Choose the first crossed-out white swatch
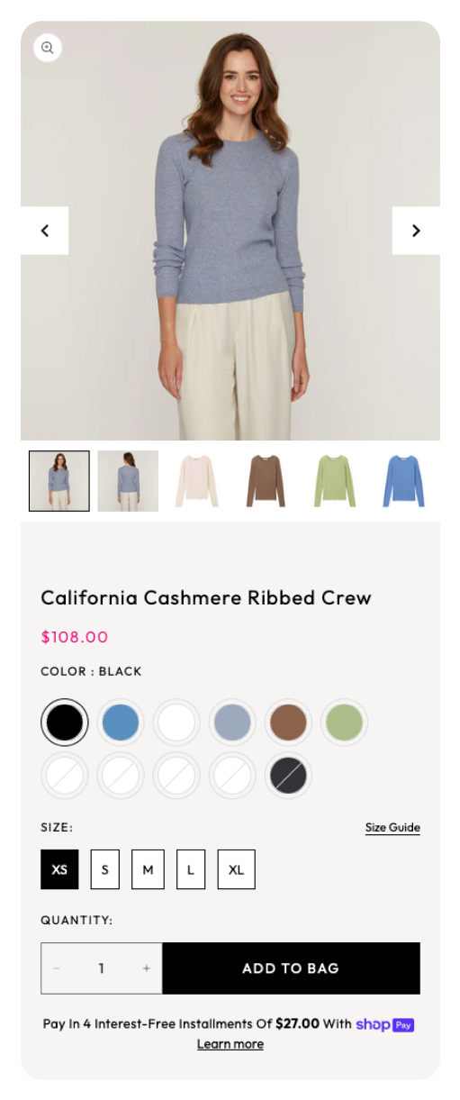 click(65, 776)
